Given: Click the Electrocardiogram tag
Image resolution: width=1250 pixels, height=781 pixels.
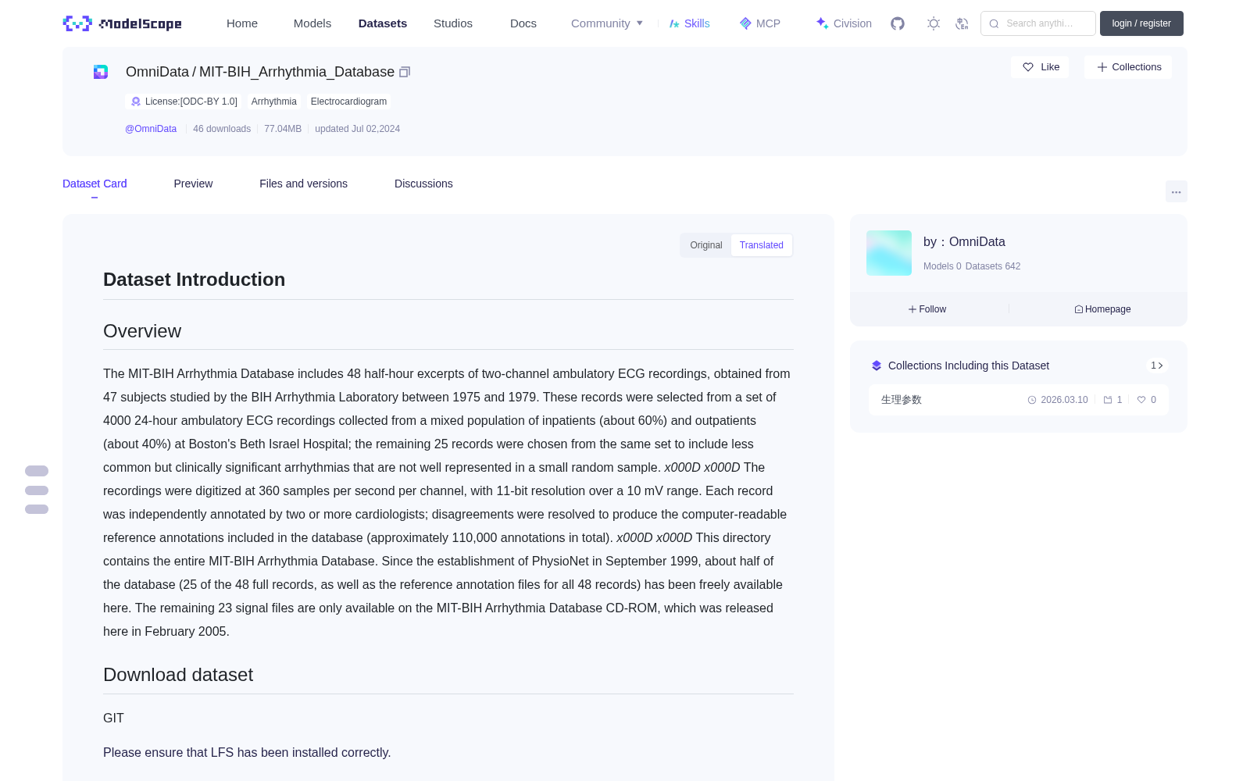Looking at the screenshot, I should (x=348, y=102).
